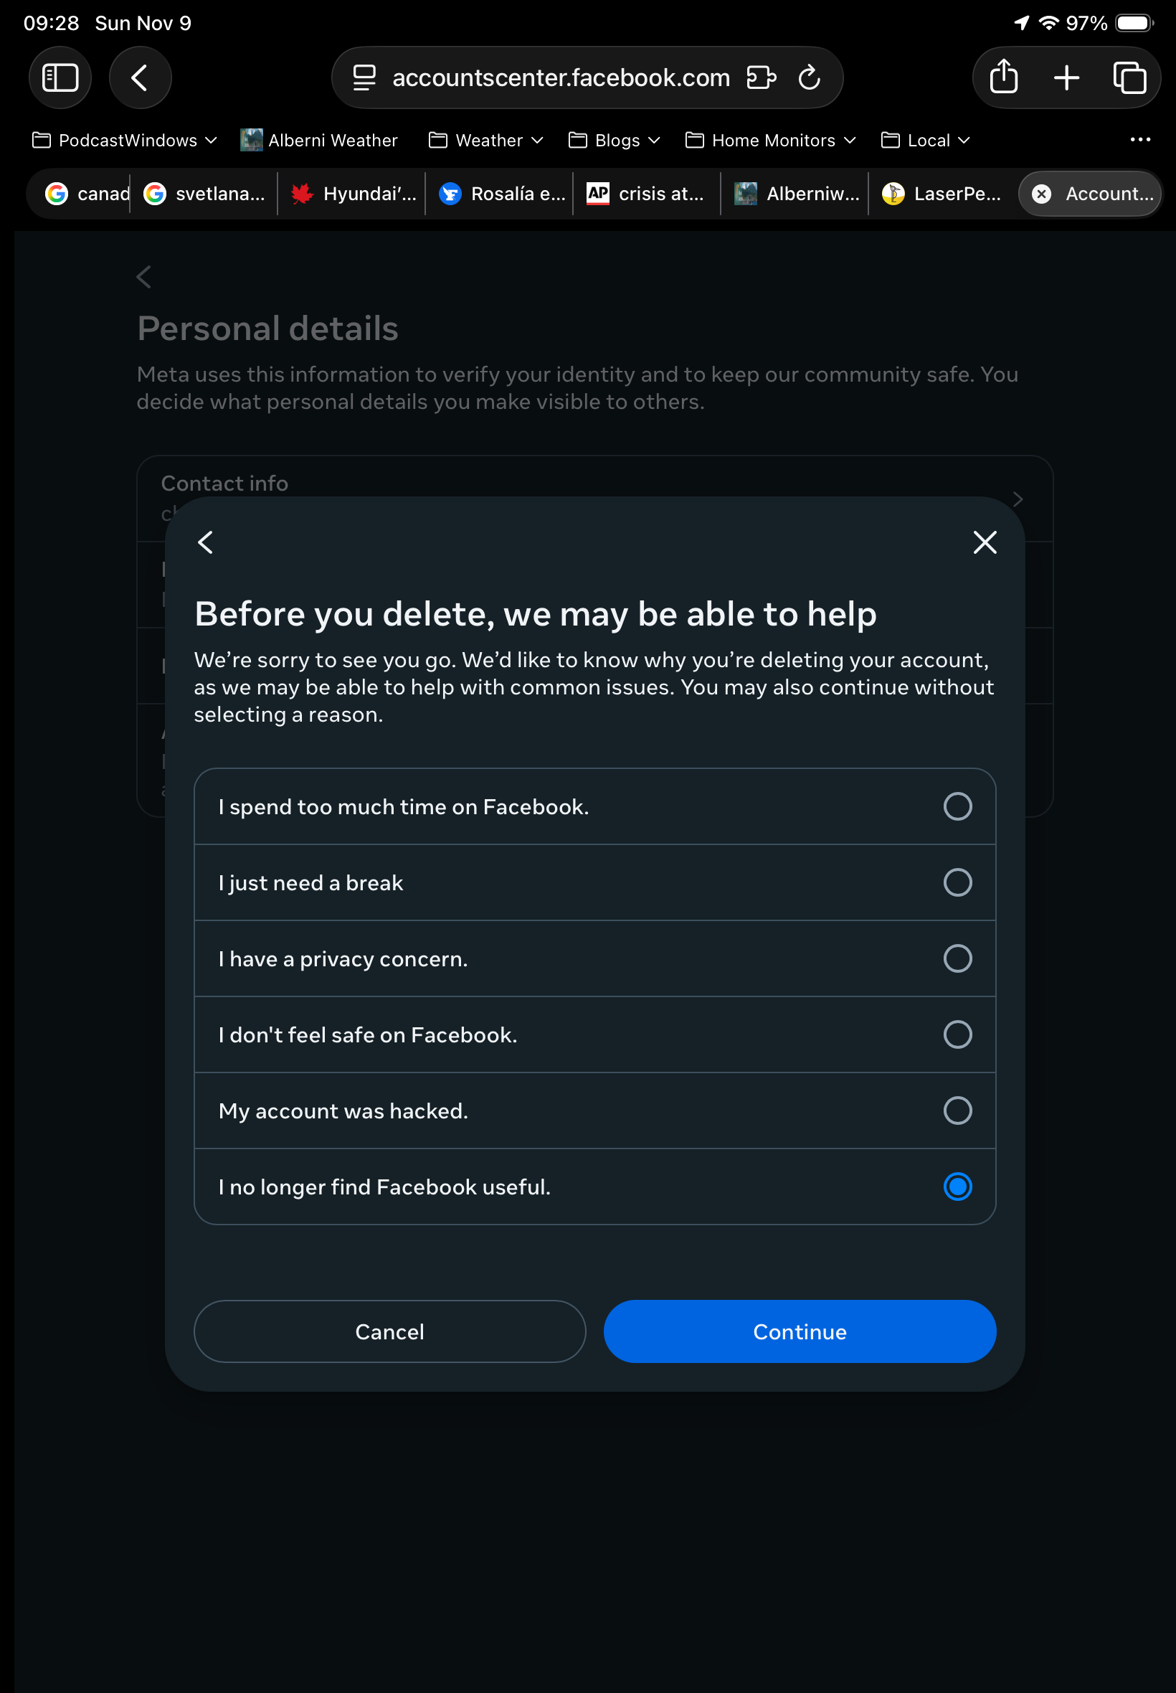Open a new tab with plus icon

tap(1066, 77)
